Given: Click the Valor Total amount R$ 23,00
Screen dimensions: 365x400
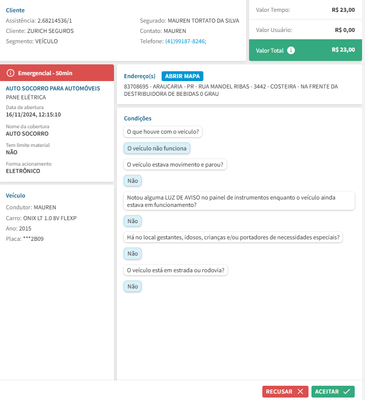Looking at the screenshot, I should [x=343, y=50].
